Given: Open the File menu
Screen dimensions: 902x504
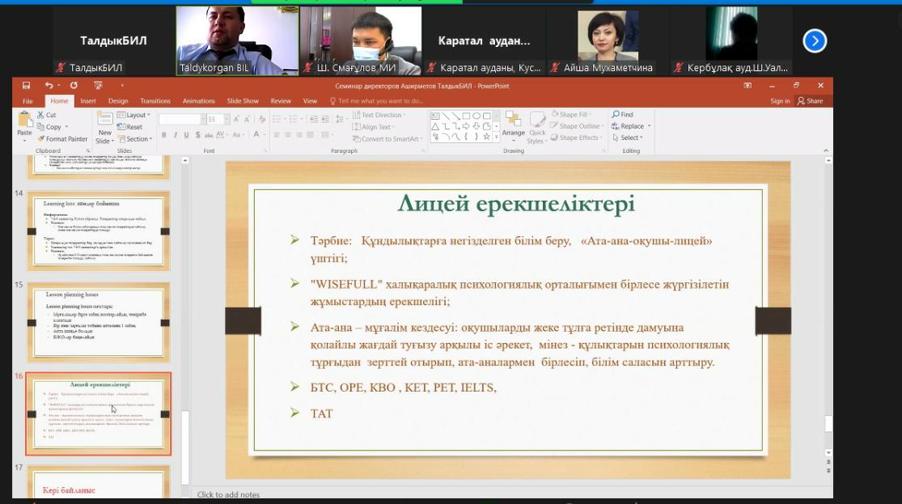Looking at the screenshot, I should click(x=28, y=100).
